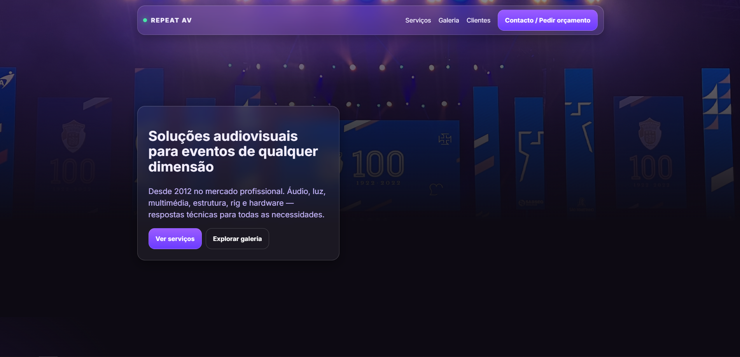Open the REPEAT AV home logo link
The width and height of the screenshot is (740, 357).
tap(171, 20)
